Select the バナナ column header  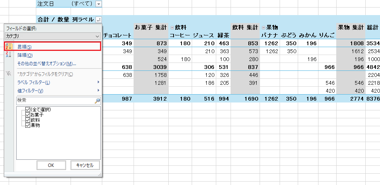(270, 35)
